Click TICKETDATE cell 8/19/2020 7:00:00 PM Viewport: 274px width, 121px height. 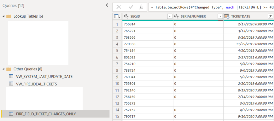249,90
